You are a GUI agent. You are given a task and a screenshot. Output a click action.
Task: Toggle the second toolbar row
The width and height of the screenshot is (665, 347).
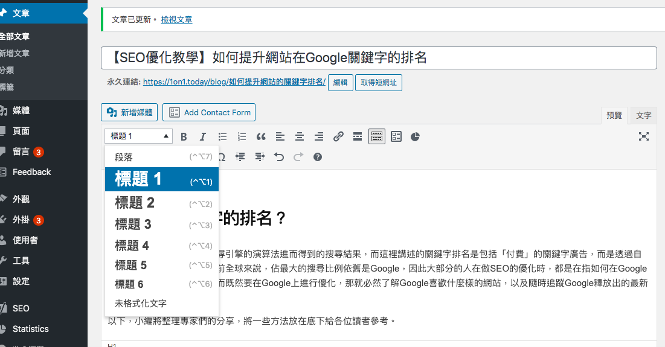[x=376, y=137]
